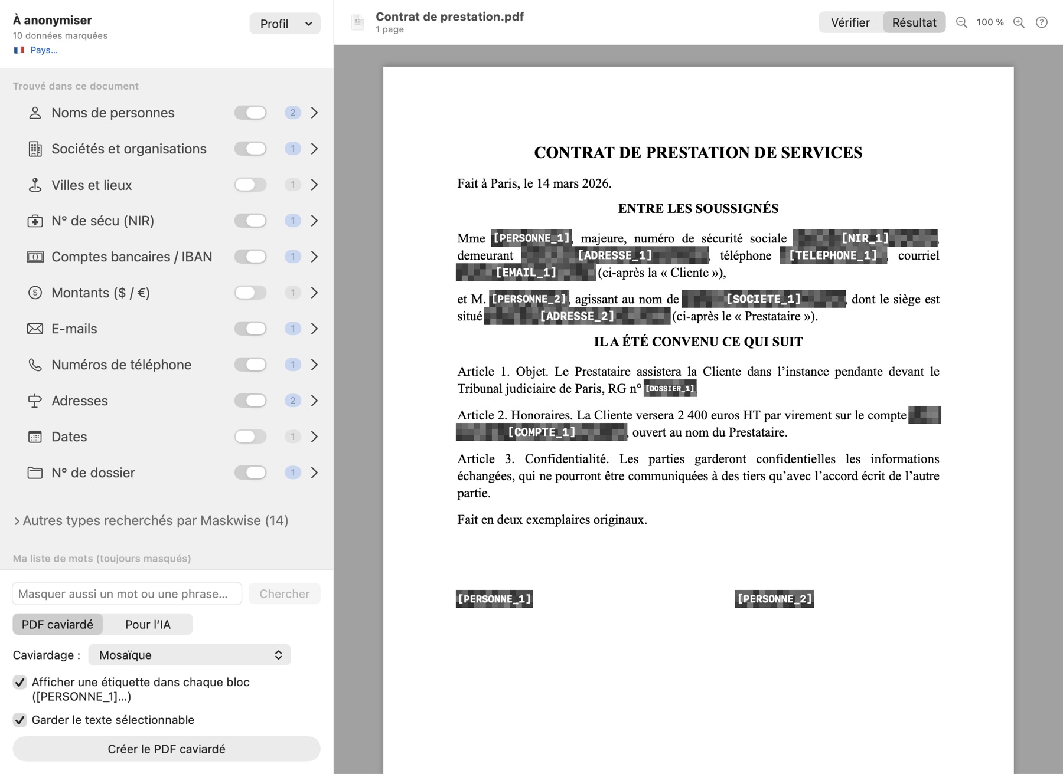The width and height of the screenshot is (1063, 774).
Task: Switch to the Résultat tab
Action: click(914, 22)
